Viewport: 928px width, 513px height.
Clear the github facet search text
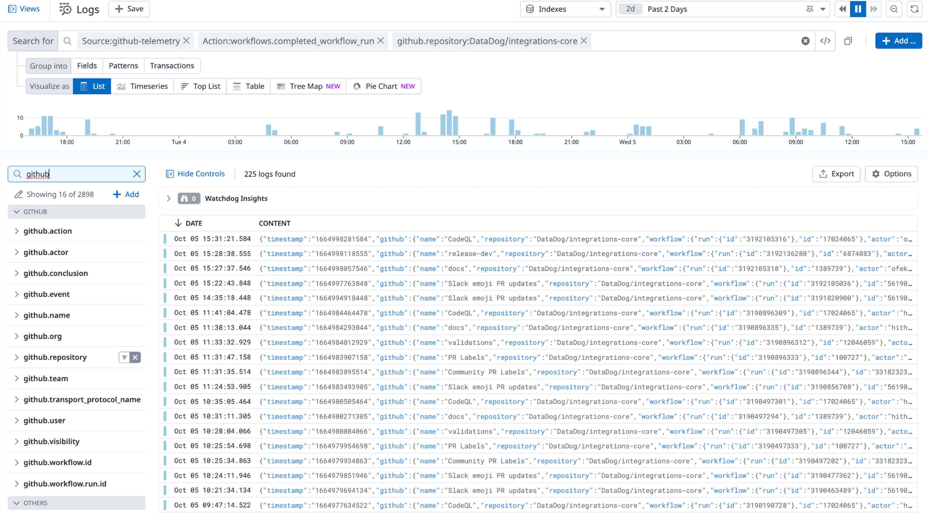point(137,174)
